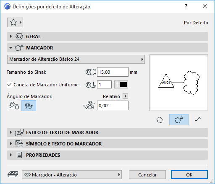The image size is (215, 184).
Task: Collapse the MARCADOR panel
Action: coord(107,48)
